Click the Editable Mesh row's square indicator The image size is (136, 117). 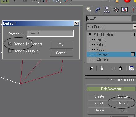tap(133, 34)
